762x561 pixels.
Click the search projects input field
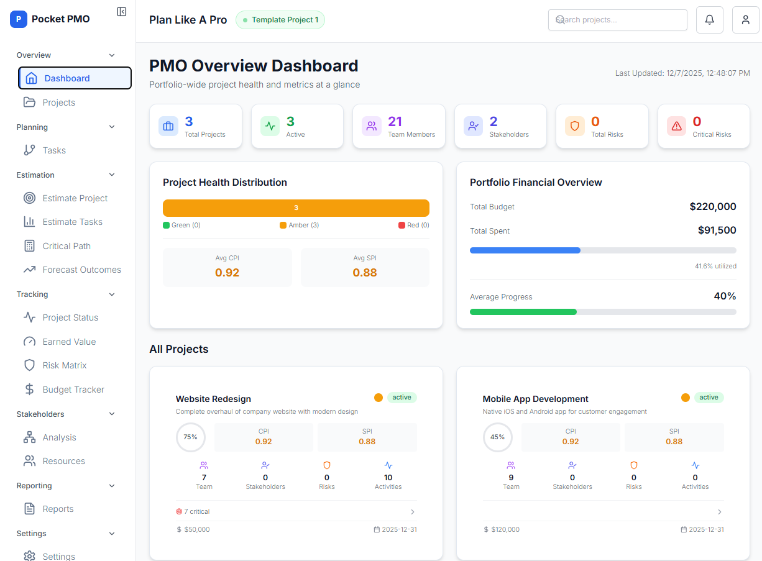[x=617, y=19]
